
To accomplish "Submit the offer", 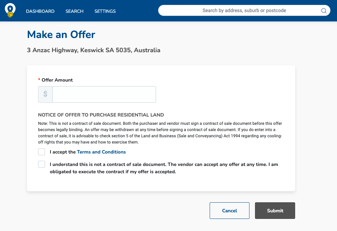I will [x=275, y=211].
